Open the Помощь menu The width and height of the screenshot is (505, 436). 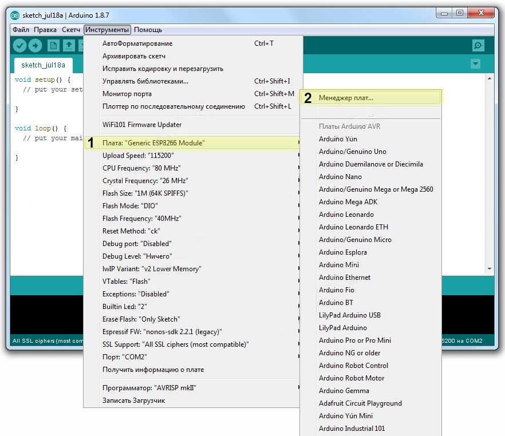pos(148,30)
